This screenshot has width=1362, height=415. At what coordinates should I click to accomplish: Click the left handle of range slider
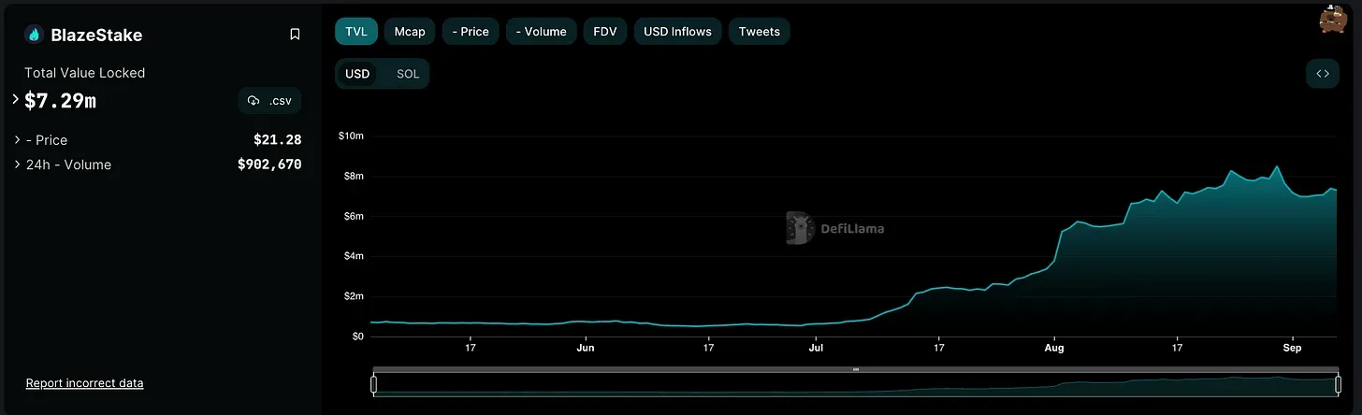[x=374, y=384]
